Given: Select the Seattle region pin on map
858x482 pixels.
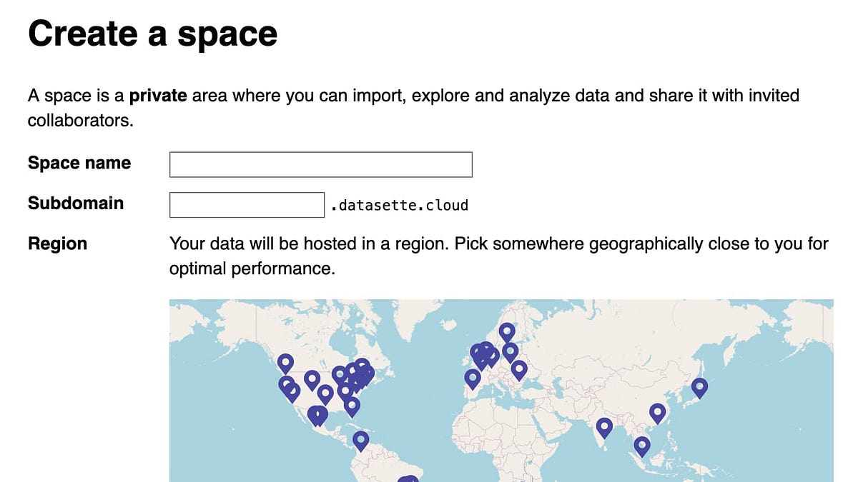Looking at the screenshot, I should [x=286, y=364].
